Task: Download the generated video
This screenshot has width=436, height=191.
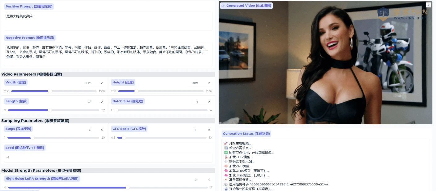Action: pyautogui.click(x=429, y=5)
